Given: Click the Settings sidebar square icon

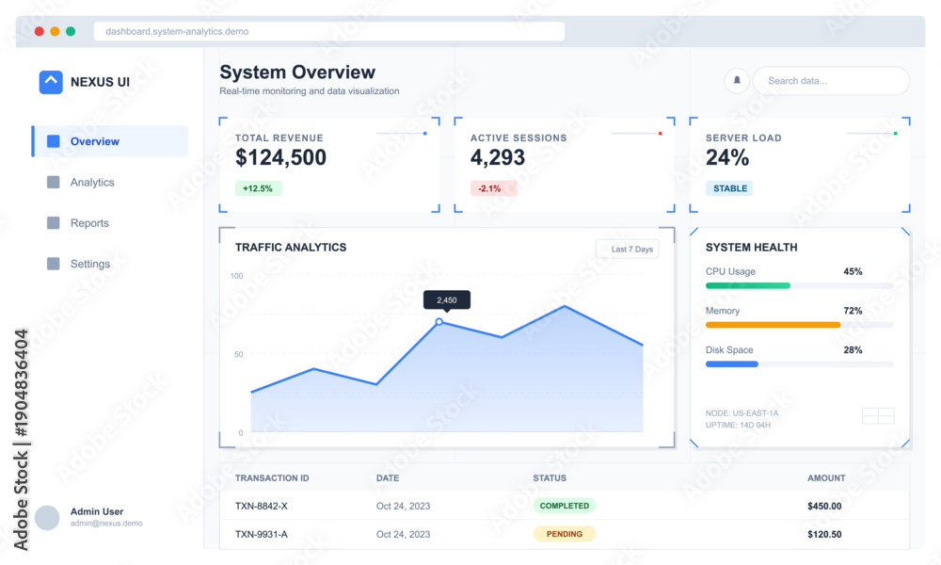Looking at the screenshot, I should pos(54,264).
